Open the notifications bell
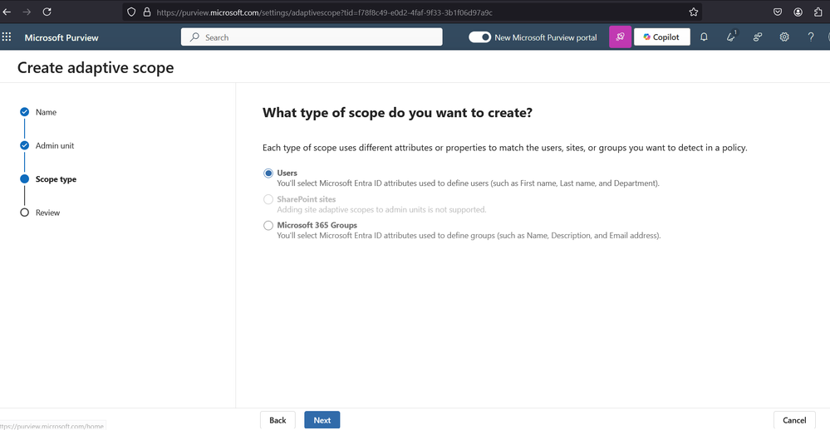 click(704, 37)
